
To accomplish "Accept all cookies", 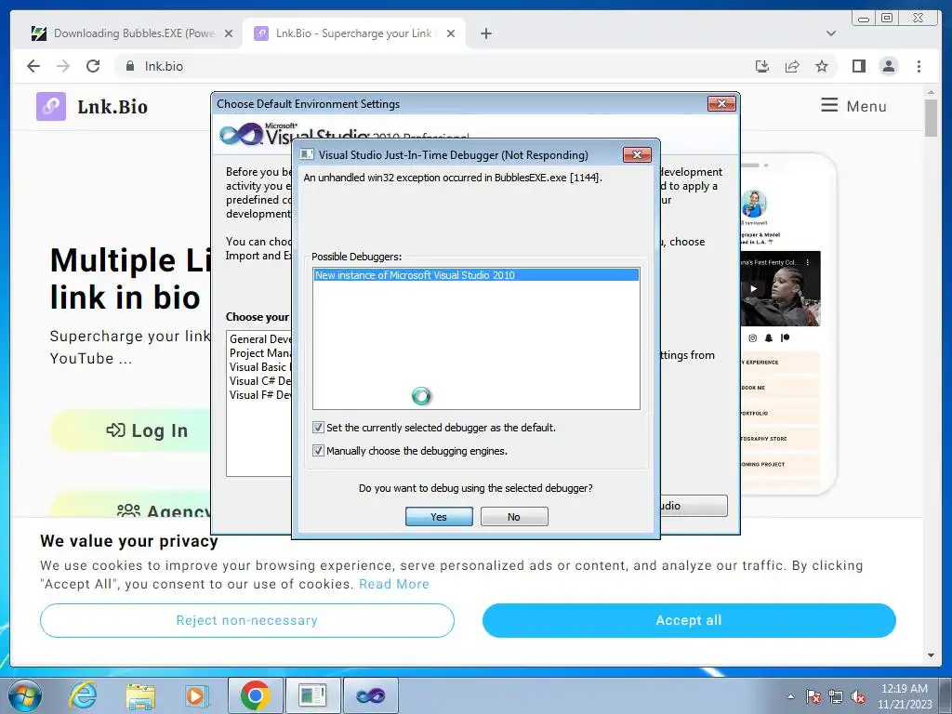I will [689, 620].
